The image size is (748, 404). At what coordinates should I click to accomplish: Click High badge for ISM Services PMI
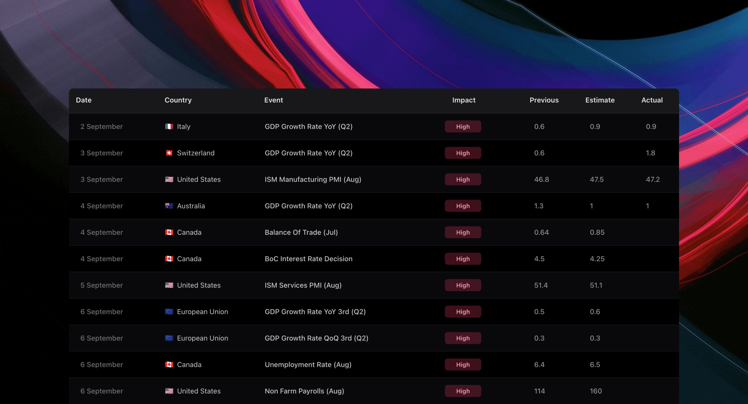(462, 285)
